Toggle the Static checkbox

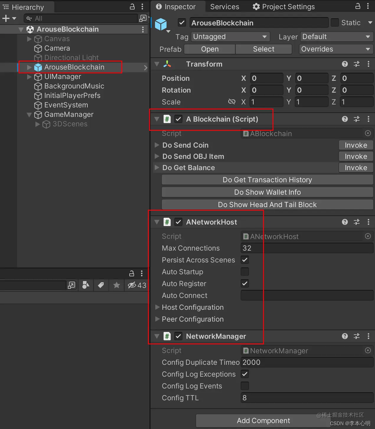tap(335, 22)
